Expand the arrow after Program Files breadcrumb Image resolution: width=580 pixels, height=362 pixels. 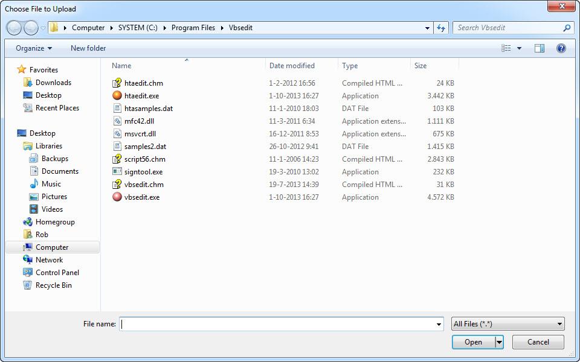222,28
